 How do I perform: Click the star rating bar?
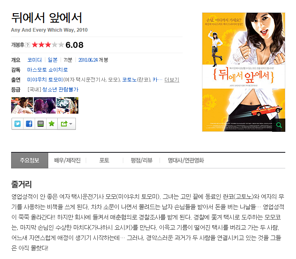[x=48, y=45]
